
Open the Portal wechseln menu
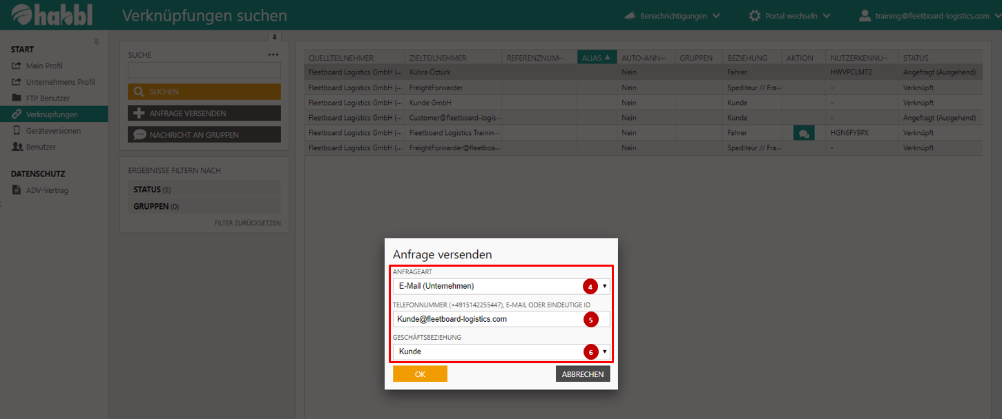(789, 15)
